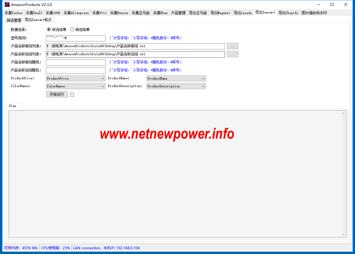Open the 导出Lazada tab
Viewport: 355px width, 254px height.
click(243, 13)
